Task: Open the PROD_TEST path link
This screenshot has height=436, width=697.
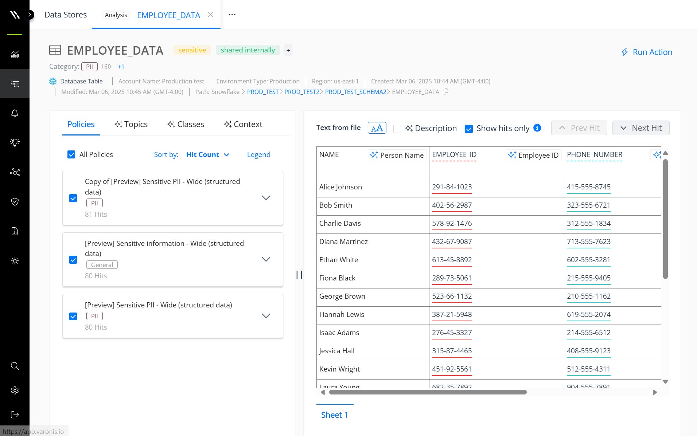Action: click(263, 92)
